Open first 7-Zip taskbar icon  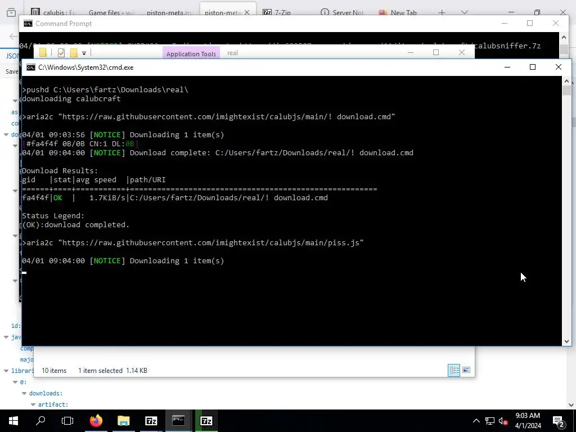151,421
